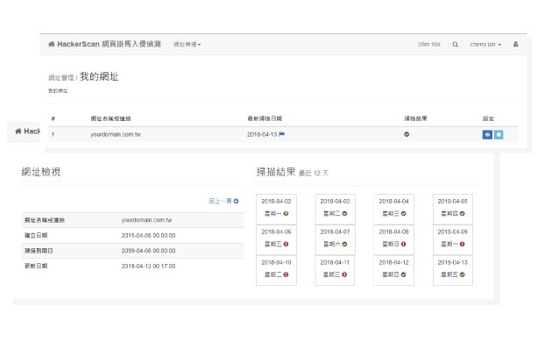Click the red warning icon for 2018-04-08
Viewport: 559px width, 349px height.
404,244
